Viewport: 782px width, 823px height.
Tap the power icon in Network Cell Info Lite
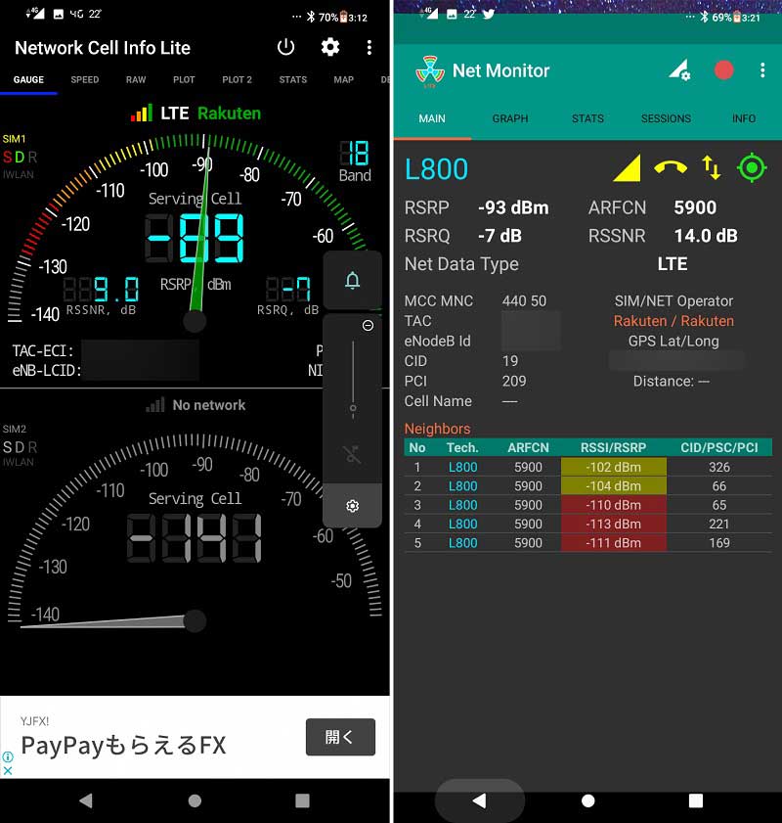pyautogui.click(x=285, y=47)
